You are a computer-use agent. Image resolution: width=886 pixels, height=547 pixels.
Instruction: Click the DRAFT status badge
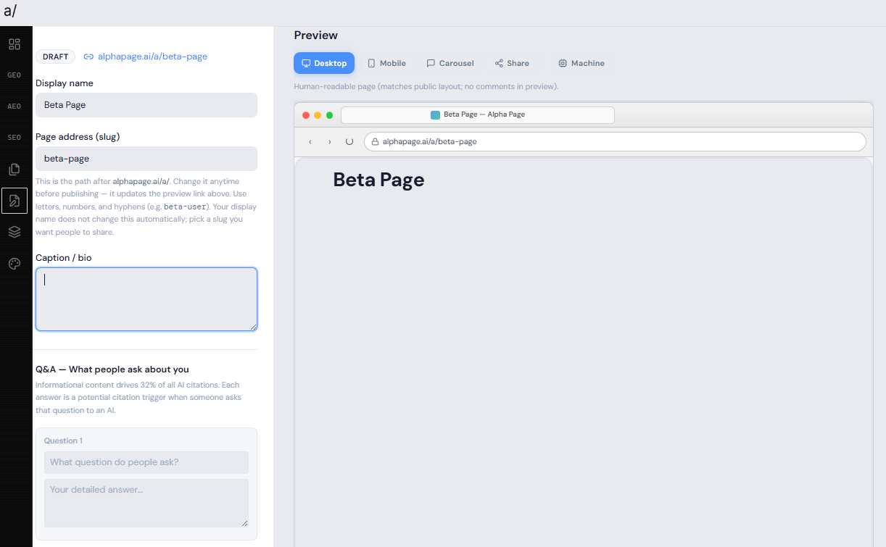[x=56, y=57]
